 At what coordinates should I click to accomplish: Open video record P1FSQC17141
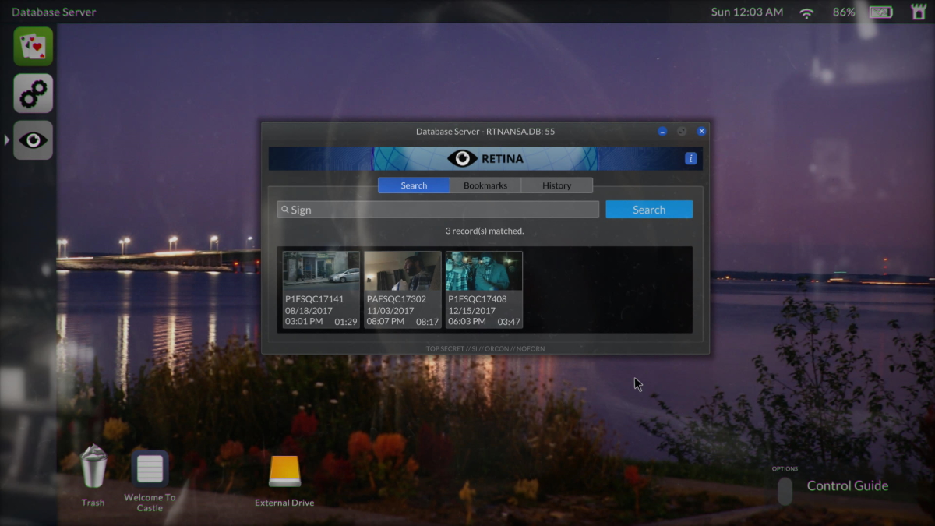click(x=321, y=289)
